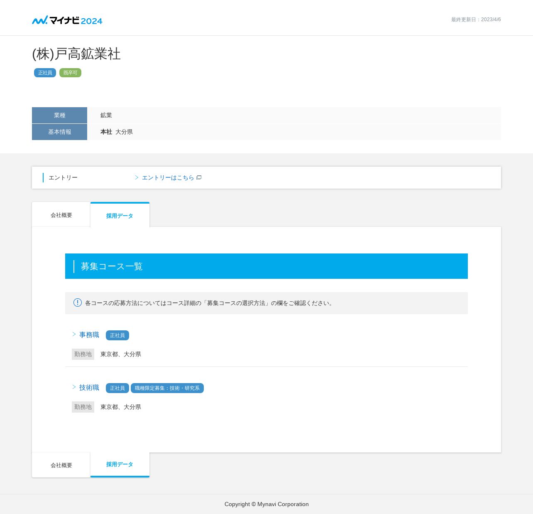Viewport: 533px width, 514px height.
Task: Click the 職種限定募集：技術・研究系 badge
Action: tap(167, 388)
